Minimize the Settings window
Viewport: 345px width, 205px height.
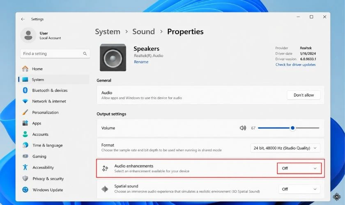coord(298,17)
